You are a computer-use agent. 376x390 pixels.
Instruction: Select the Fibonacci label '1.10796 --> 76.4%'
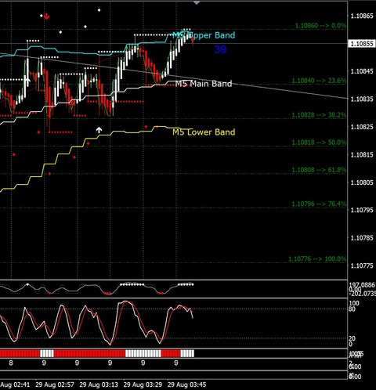pos(319,204)
